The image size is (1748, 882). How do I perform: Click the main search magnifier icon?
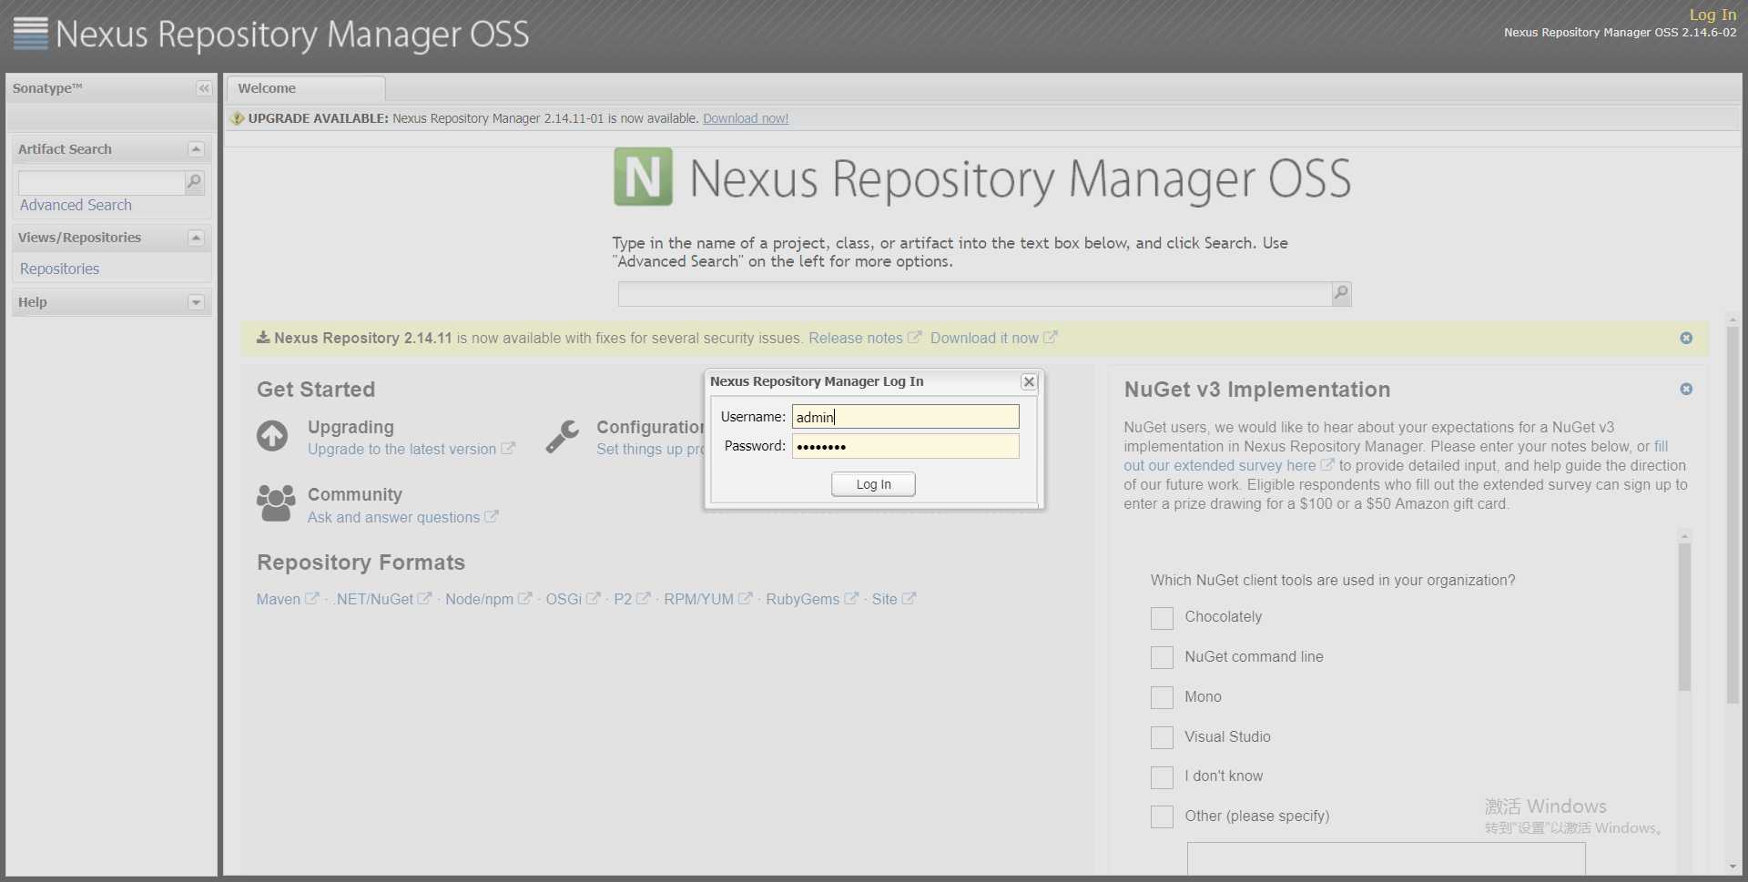1341,293
